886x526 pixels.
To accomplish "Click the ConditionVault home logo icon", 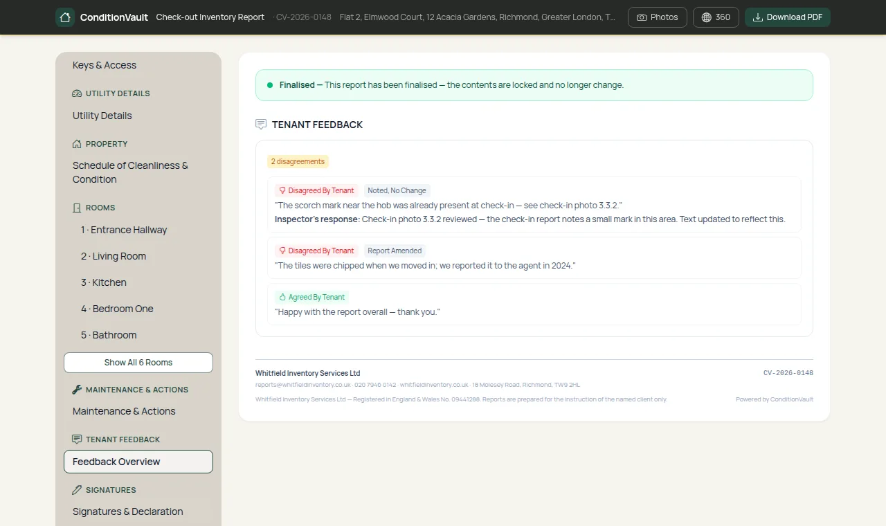I will [65, 17].
